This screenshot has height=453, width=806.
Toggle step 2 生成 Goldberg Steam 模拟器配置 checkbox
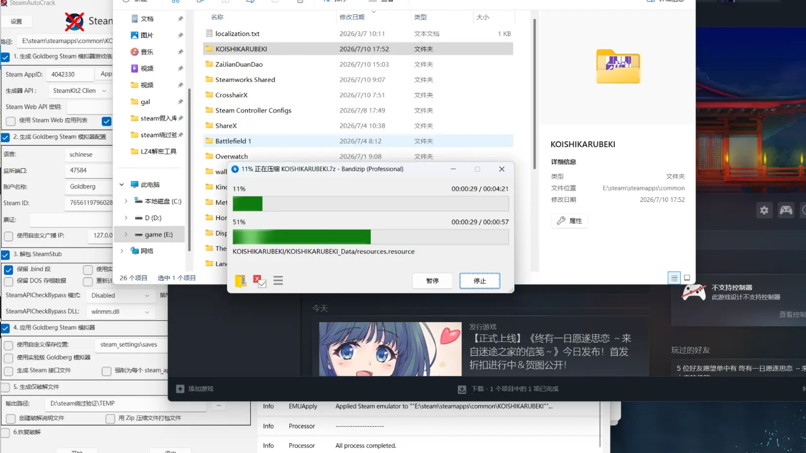tap(5, 137)
